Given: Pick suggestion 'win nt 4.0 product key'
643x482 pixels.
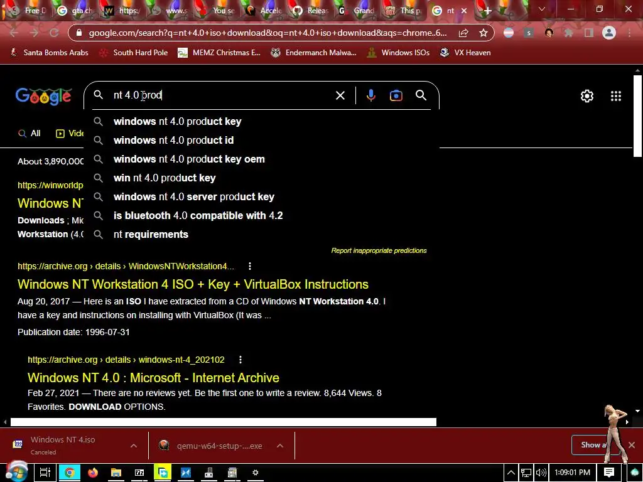Looking at the screenshot, I should click(x=262, y=178).
